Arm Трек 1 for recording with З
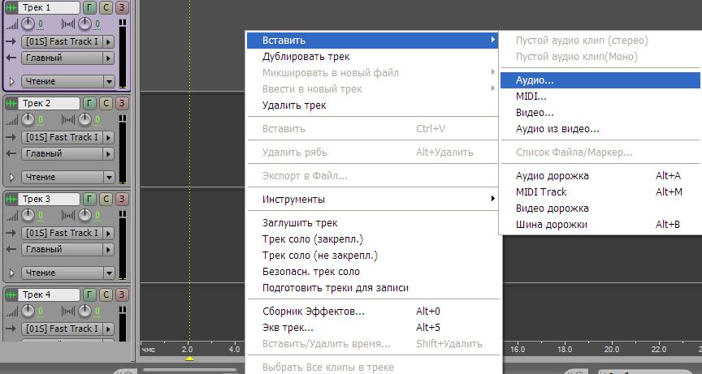 coord(121,7)
